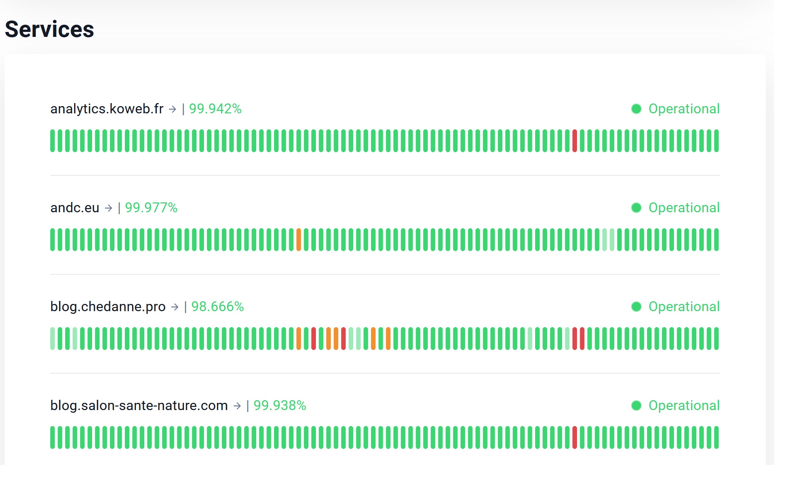Select the last bar of andc.eu timeline
Screen dimensions: 789x493
click(x=717, y=240)
